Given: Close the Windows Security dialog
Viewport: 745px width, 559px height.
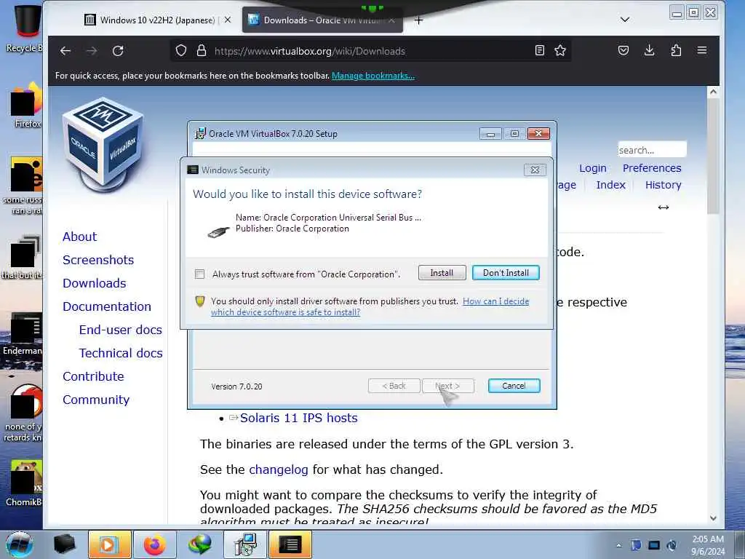Looking at the screenshot, I should coord(535,170).
